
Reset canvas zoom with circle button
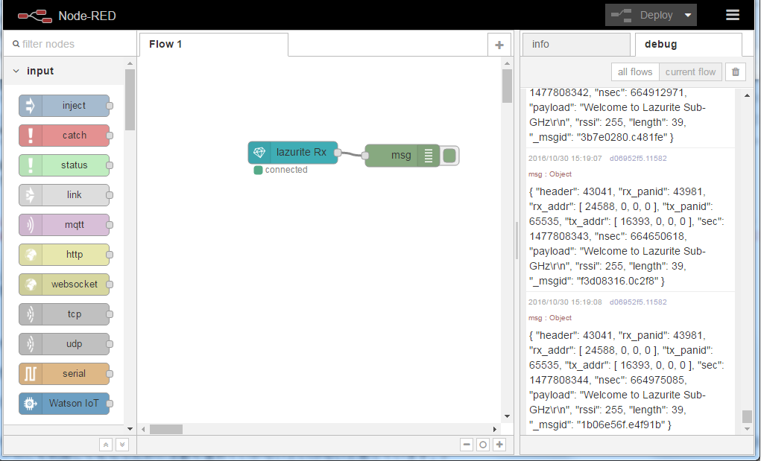483,445
